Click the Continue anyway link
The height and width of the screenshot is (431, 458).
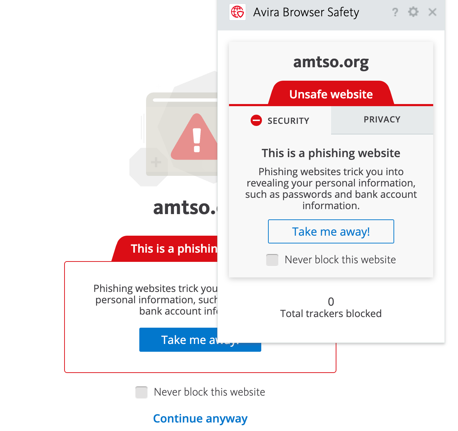coord(200,418)
